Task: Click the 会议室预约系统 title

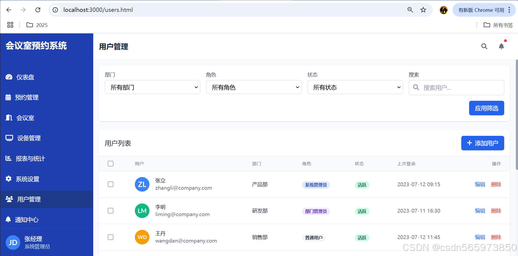Action: click(x=36, y=46)
